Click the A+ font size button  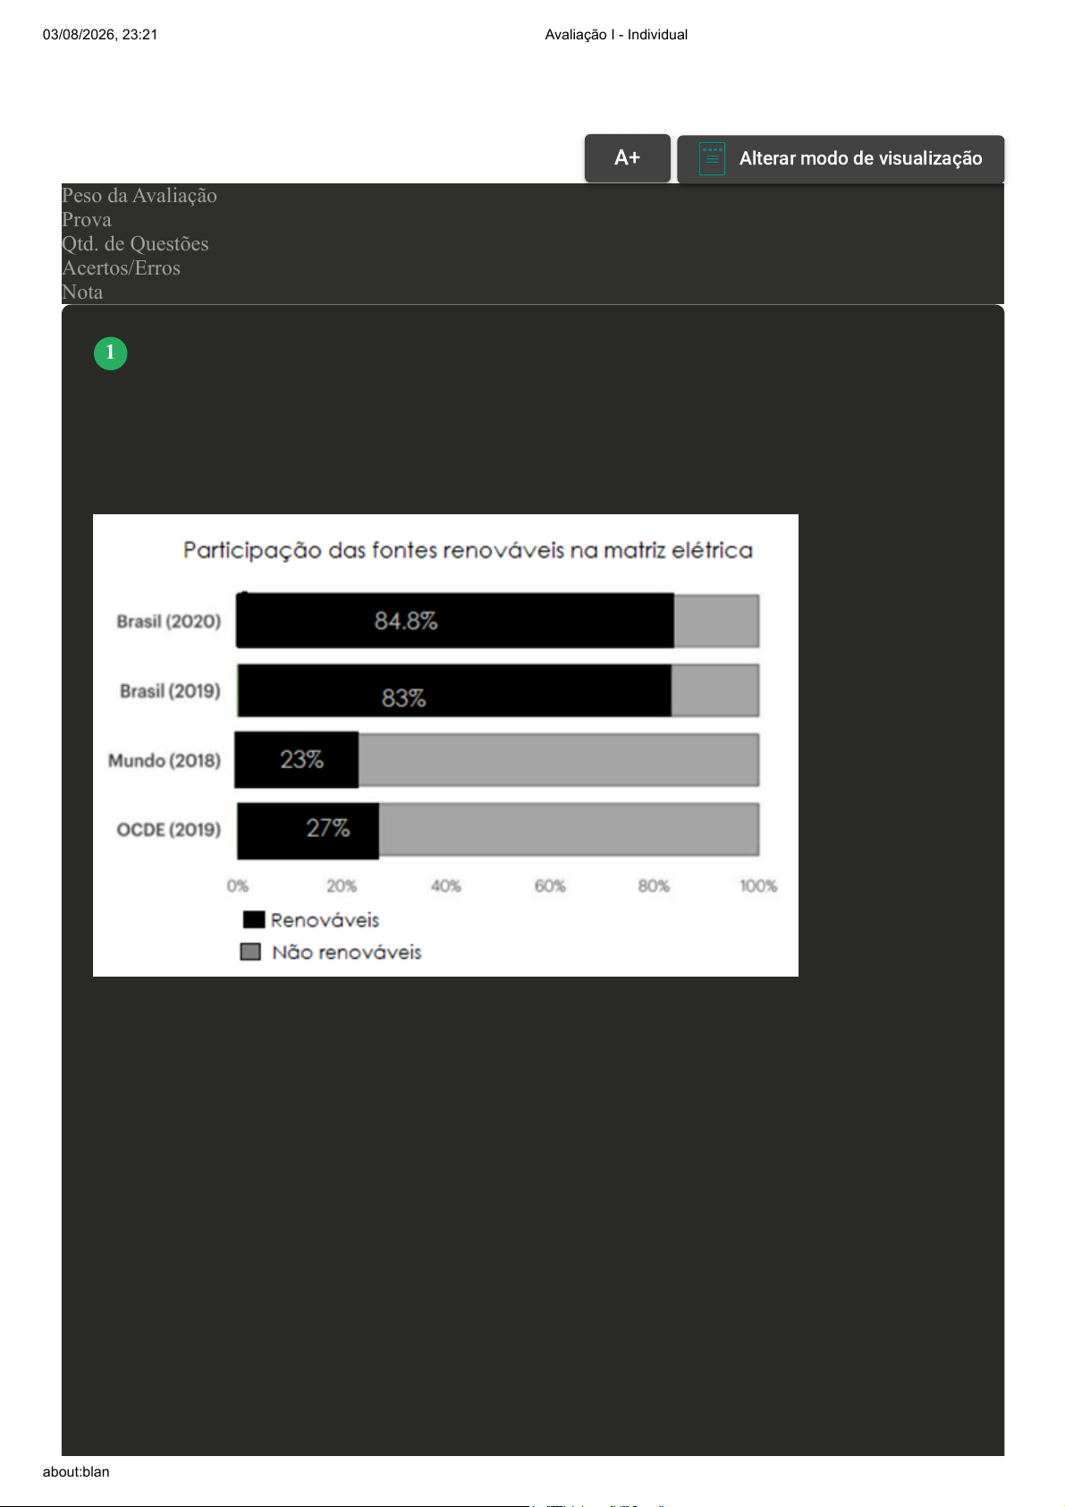coord(627,158)
